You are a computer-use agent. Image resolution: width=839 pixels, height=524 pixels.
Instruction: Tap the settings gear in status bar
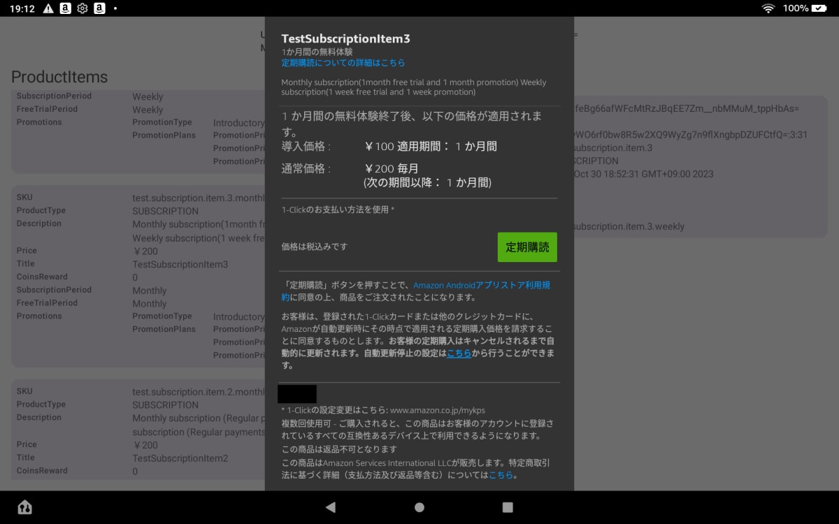(x=83, y=8)
